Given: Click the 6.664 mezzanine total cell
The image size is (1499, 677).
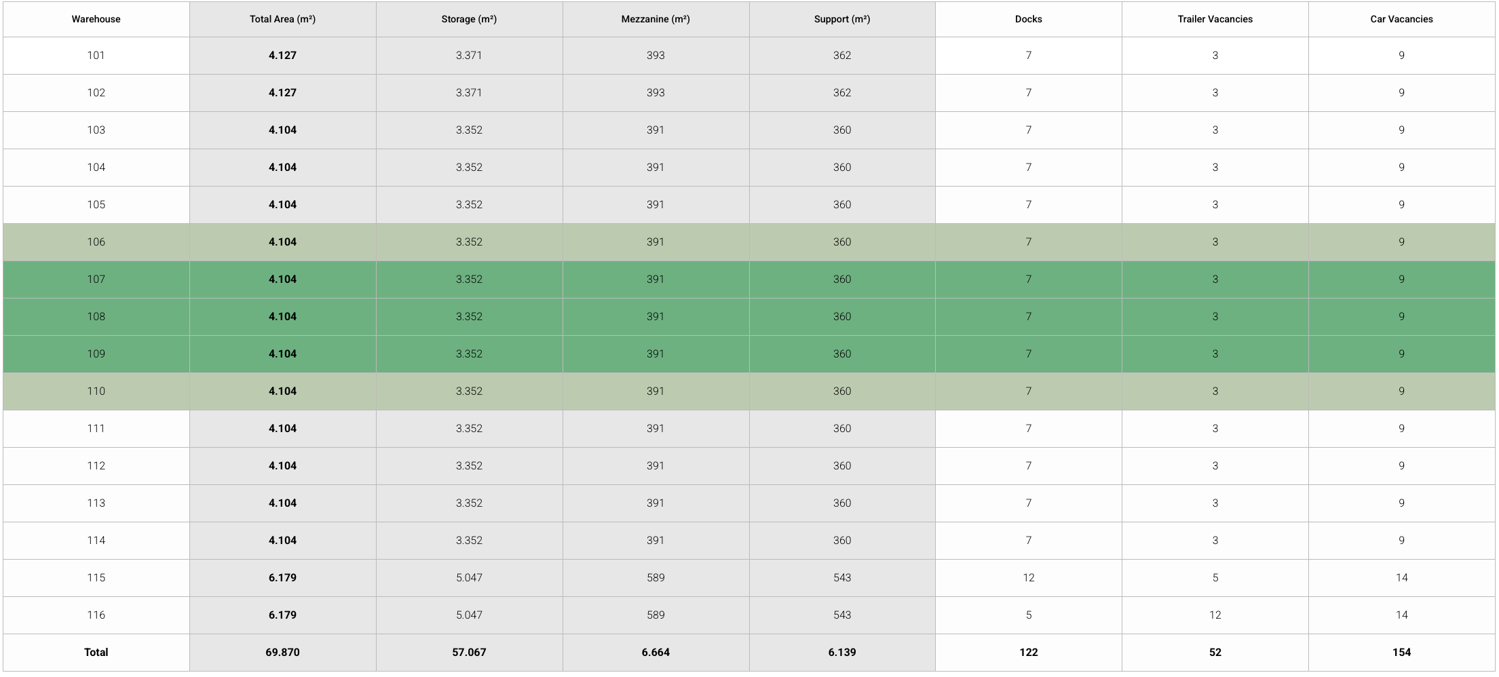Looking at the screenshot, I should (x=656, y=653).
